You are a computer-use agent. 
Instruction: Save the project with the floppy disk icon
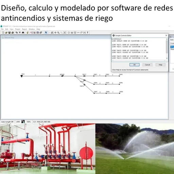(10, 33)
